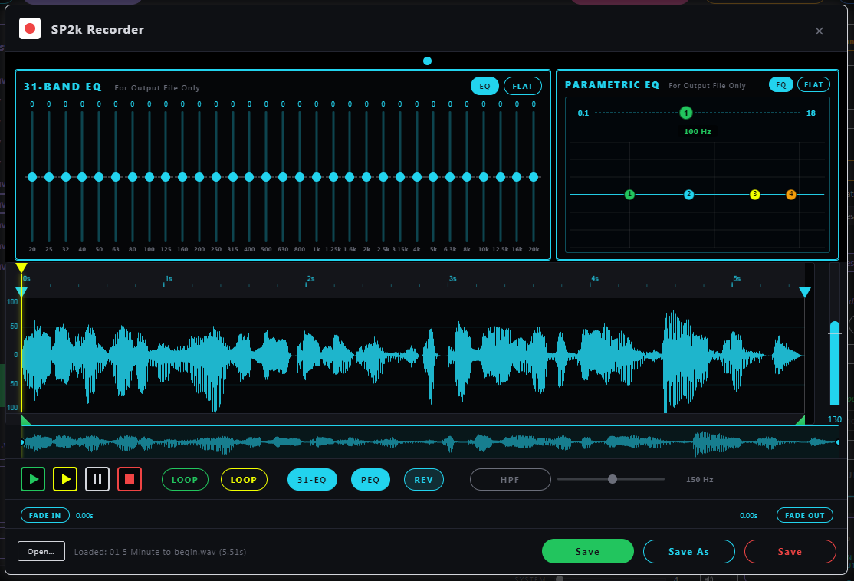Toggle EQ button in Parametric EQ panel
Viewport: 854px width, 581px height.
pos(781,84)
